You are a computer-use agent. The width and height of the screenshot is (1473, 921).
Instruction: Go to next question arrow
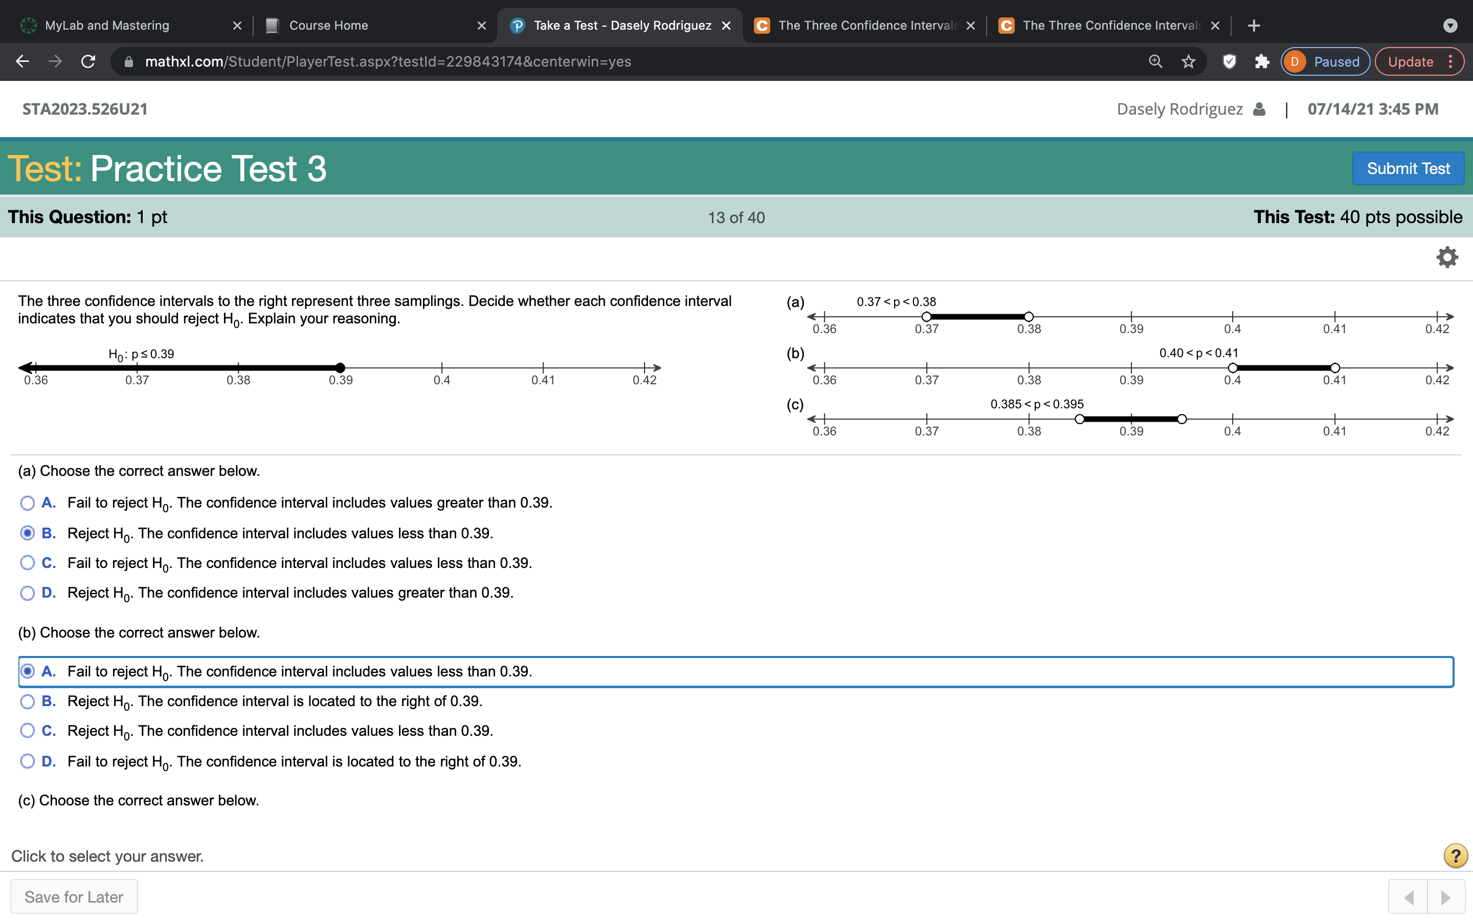click(1445, 897)
